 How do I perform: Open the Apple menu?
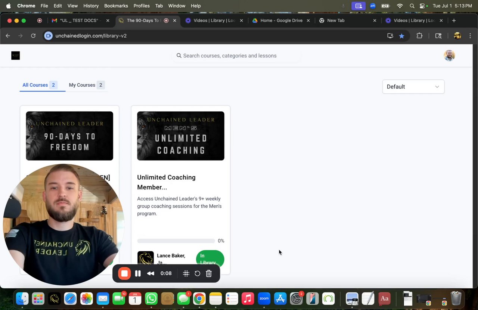(x=8, y=6)
